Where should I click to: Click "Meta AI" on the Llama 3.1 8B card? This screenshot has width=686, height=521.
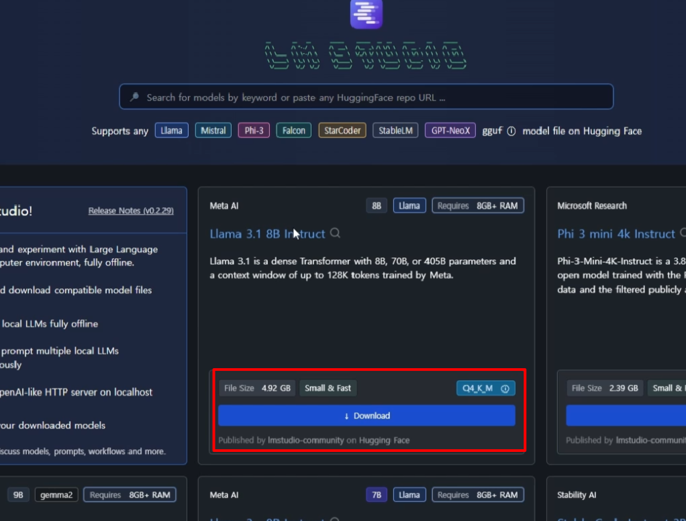pyautogui.click(x=224, y=206)
